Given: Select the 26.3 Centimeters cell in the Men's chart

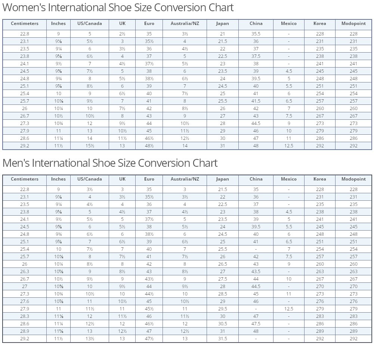Looking at the screenshot, I should point(25,272).
